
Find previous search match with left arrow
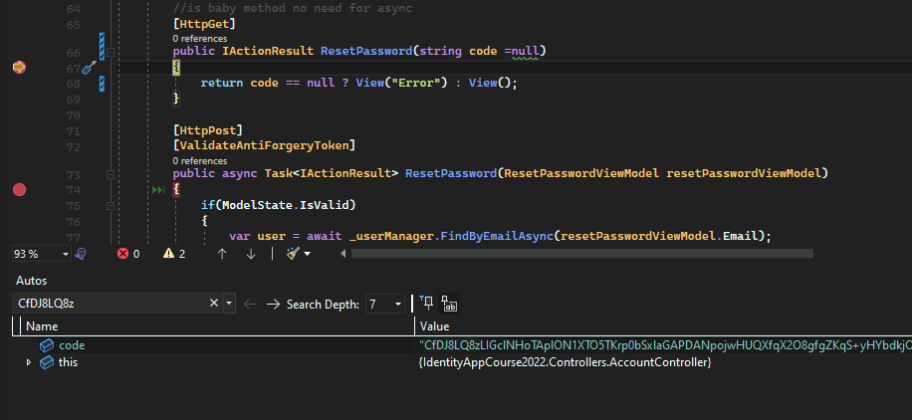point(251,305)
